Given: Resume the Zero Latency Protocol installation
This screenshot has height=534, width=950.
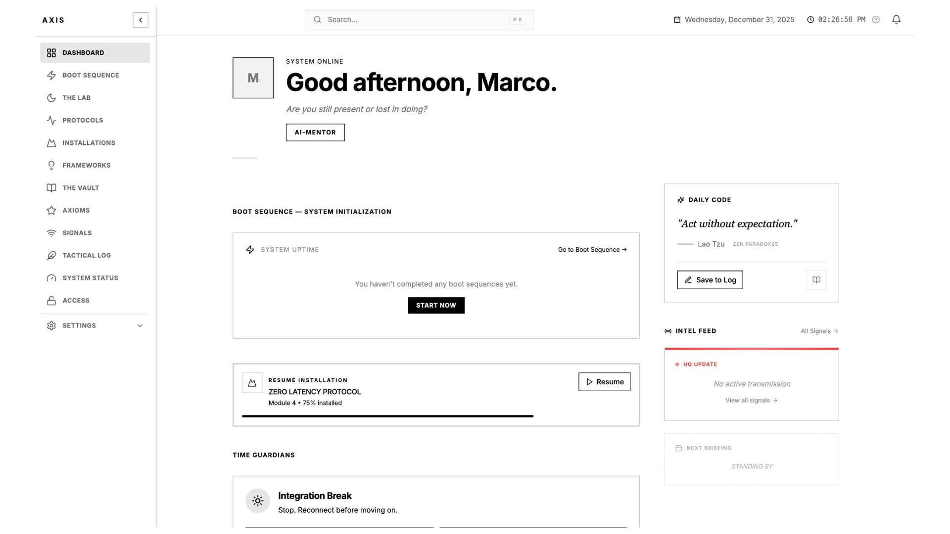Looking at the screenshot, I should click(604, 382).
